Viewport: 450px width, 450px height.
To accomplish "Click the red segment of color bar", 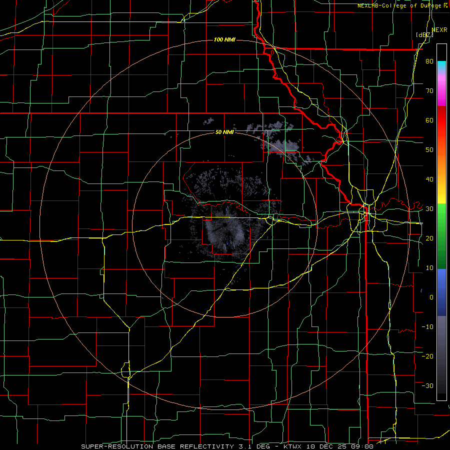I will pos(441,121).
